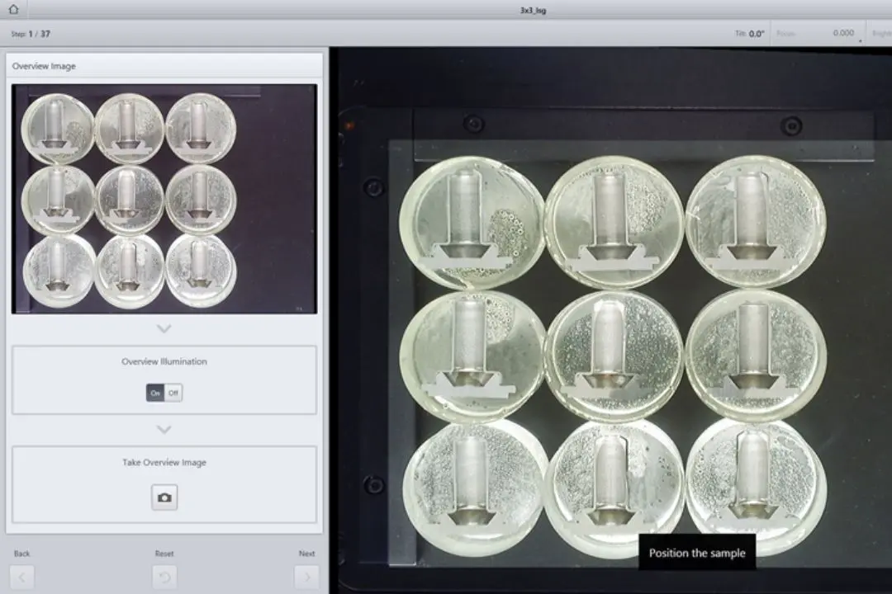892x594 pixels.
Task: Click the camera icon to take overview image
Action: click(164, 497)
